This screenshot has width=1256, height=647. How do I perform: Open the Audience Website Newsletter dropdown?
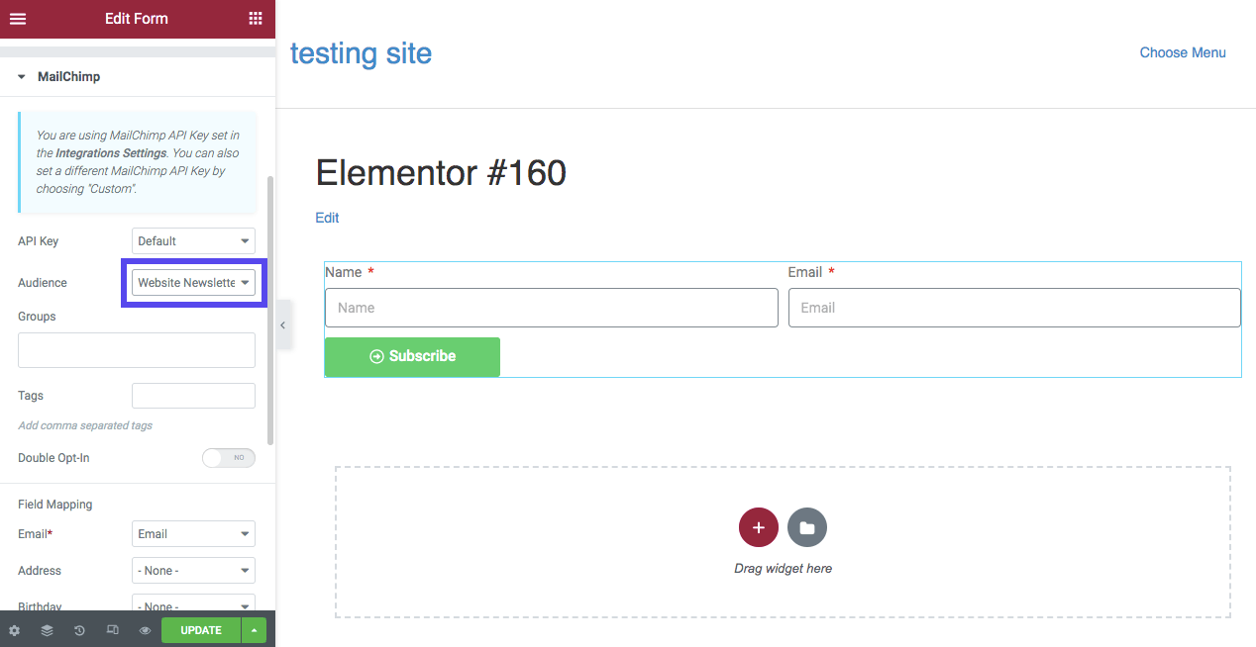click(x=193, y=282)
